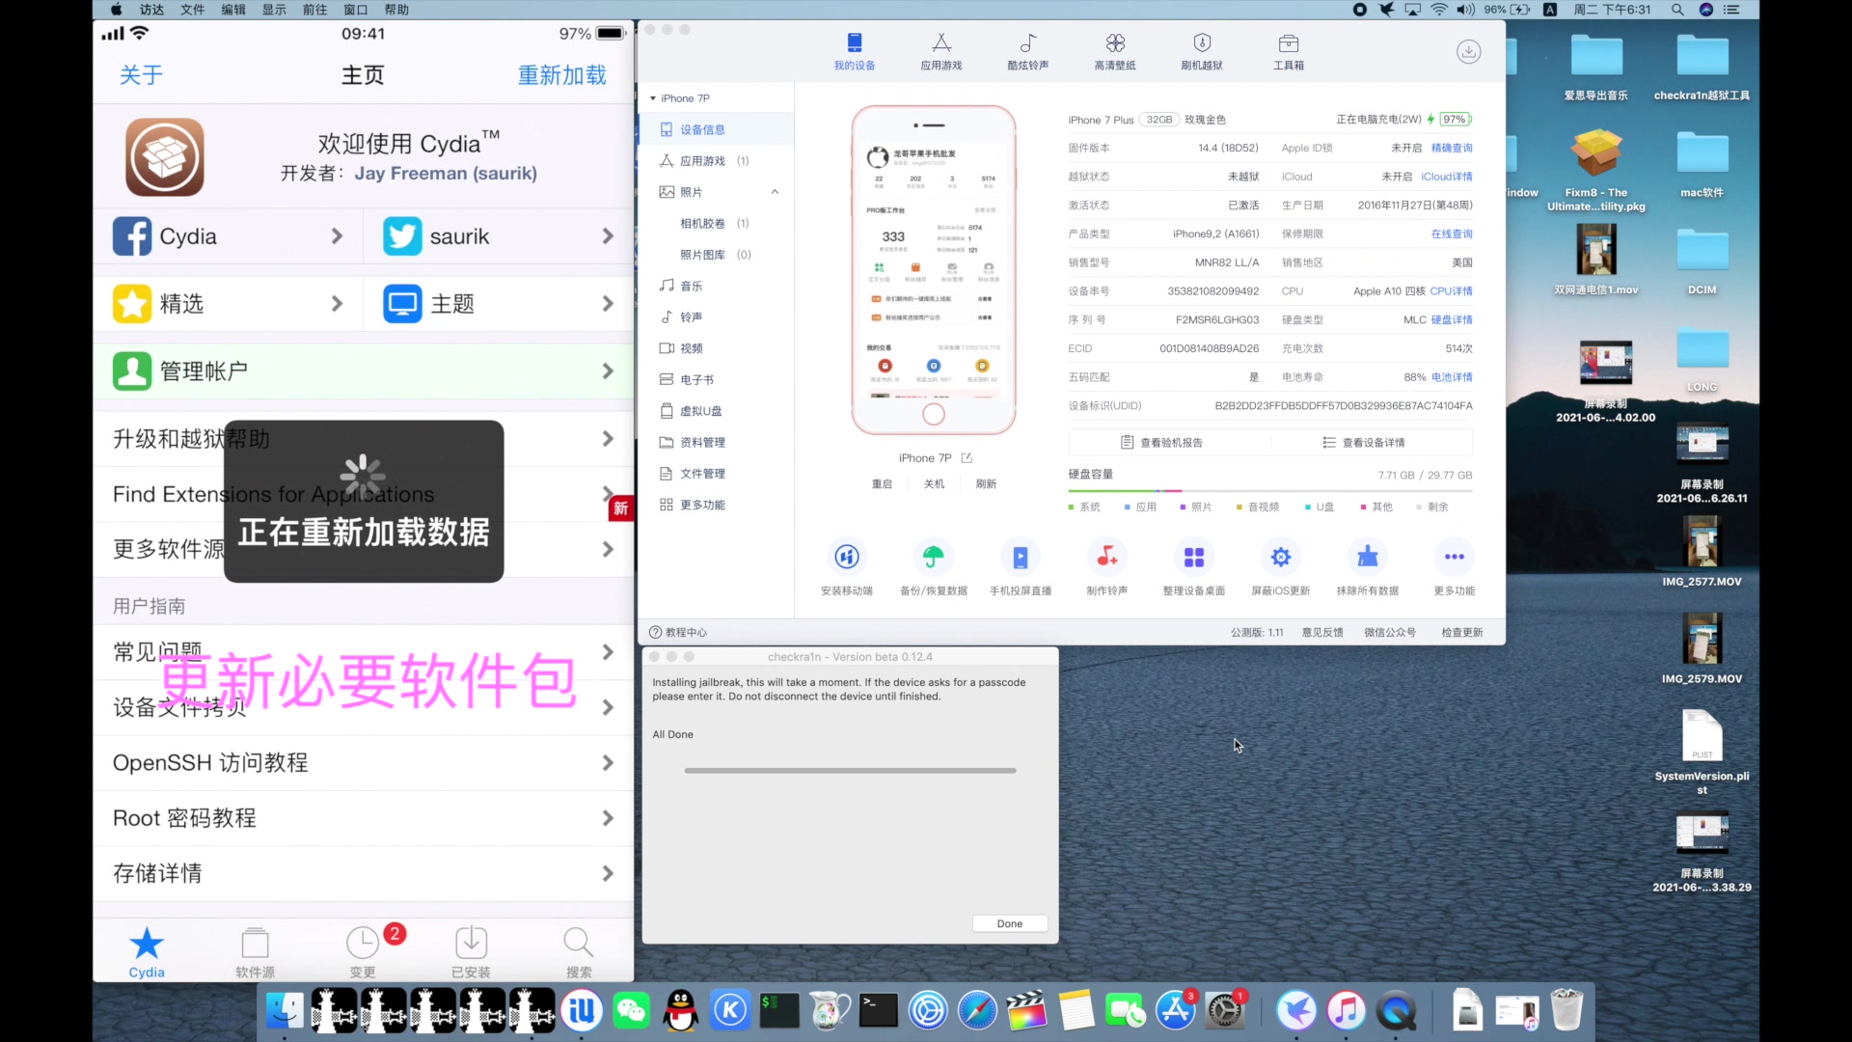Click the 整理设备桌面 icon

pyautogui.click(x=1194, y=557)
